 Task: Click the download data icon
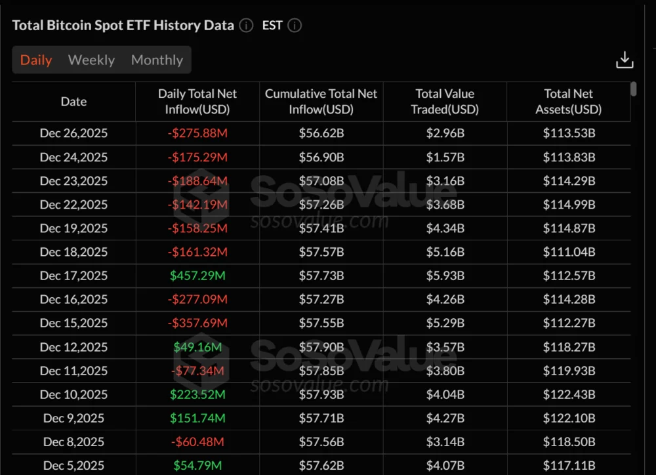coord(625,59)
